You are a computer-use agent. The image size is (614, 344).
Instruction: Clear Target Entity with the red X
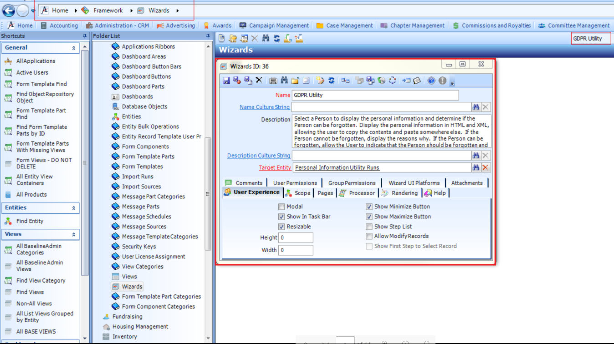pyautogui.click(x=486, y=167)
